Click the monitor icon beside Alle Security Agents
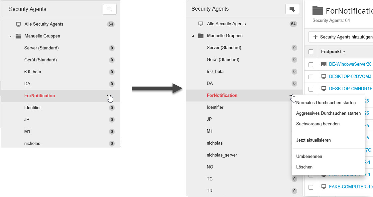Image resolution: width=373 pixels, height=197 pixels. [x=18, y=24]
